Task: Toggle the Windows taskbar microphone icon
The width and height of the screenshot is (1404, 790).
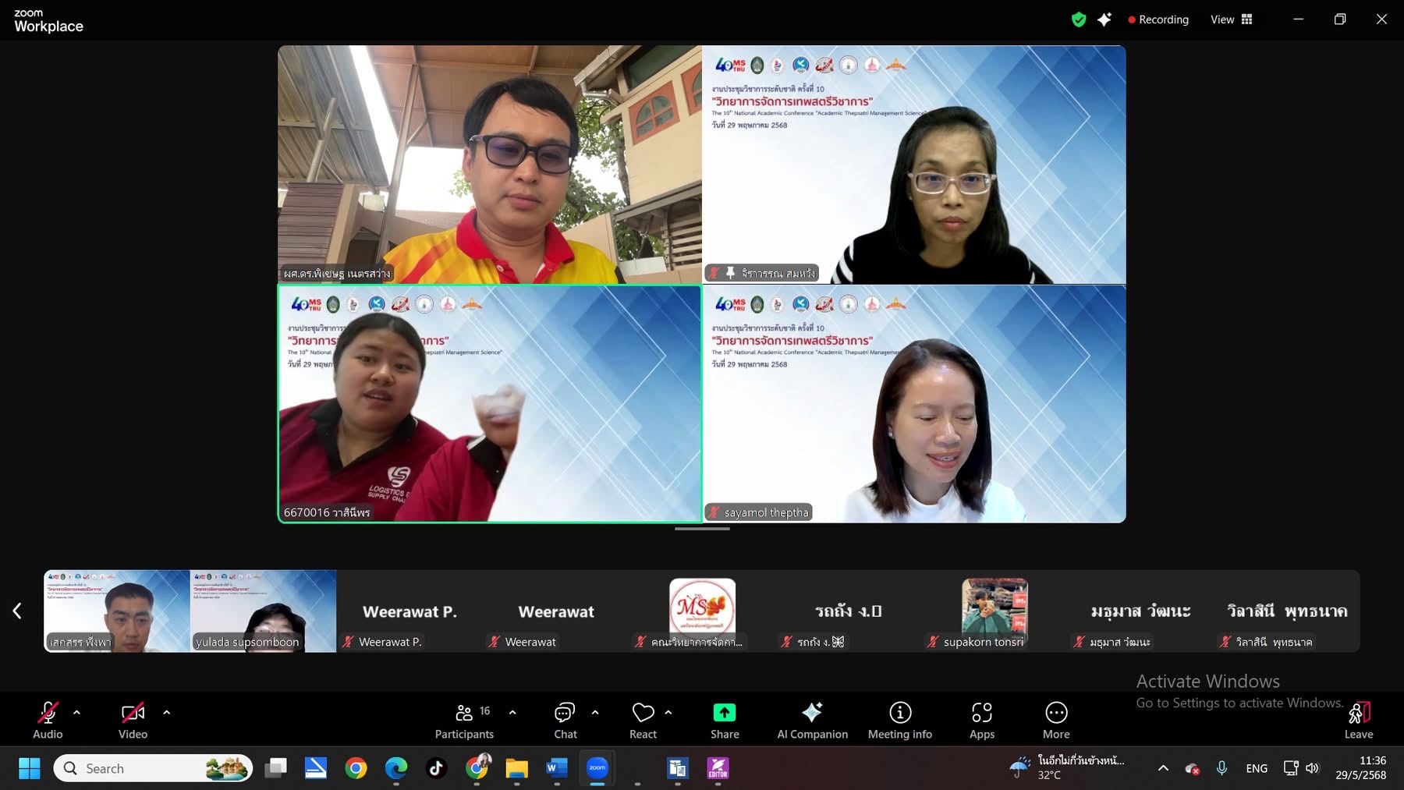Action: [1221, 768]
